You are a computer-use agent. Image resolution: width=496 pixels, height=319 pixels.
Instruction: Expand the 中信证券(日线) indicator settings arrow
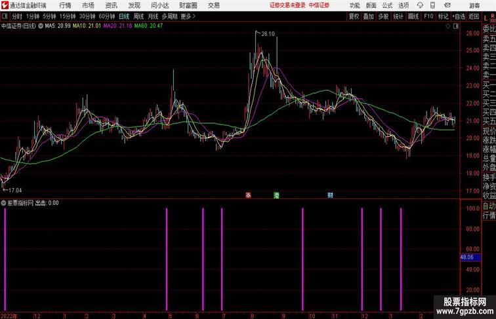tap(41, 26)
